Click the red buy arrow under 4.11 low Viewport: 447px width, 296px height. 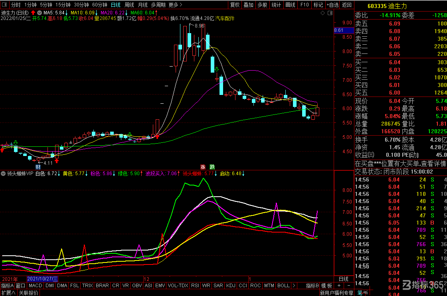57,161
